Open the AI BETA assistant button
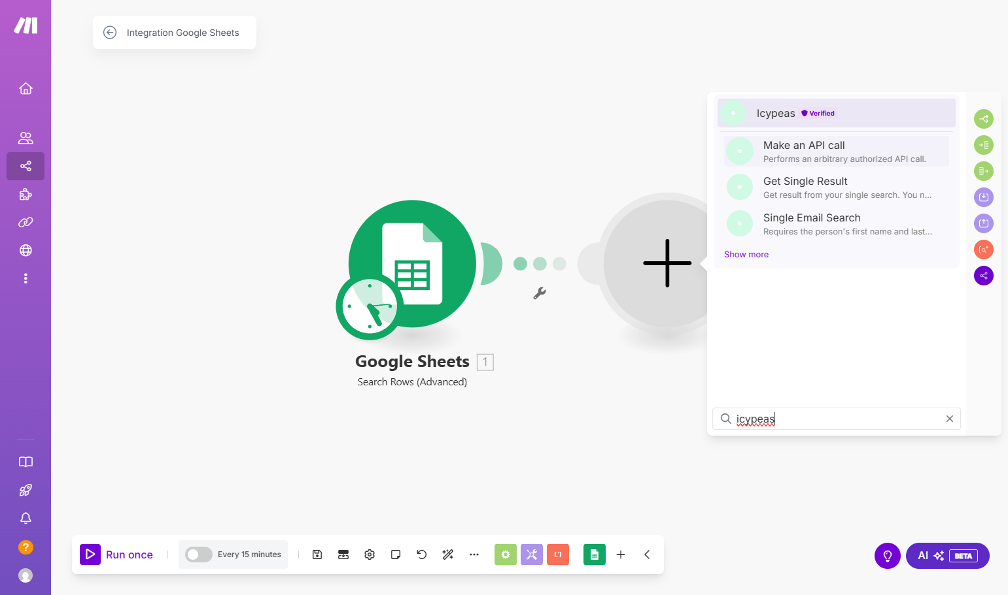Viewport: 1008px width, 595px height. point(947,556)
